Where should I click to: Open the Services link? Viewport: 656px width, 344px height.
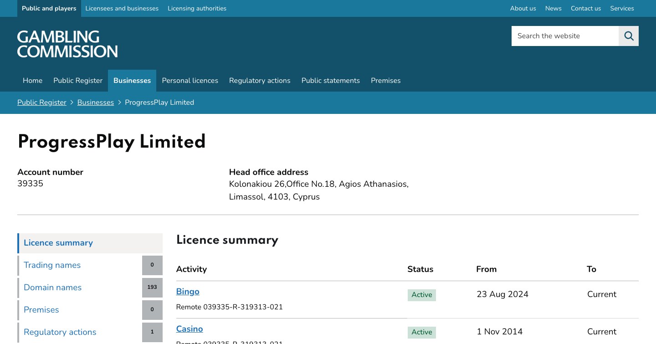[622, 8]
